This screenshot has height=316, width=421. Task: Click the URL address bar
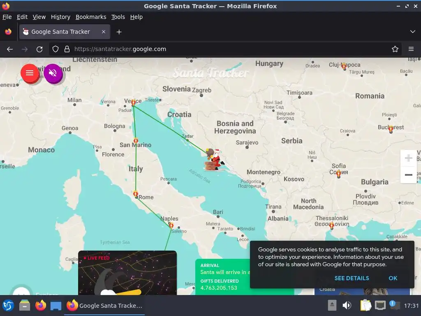pos(226,49)
